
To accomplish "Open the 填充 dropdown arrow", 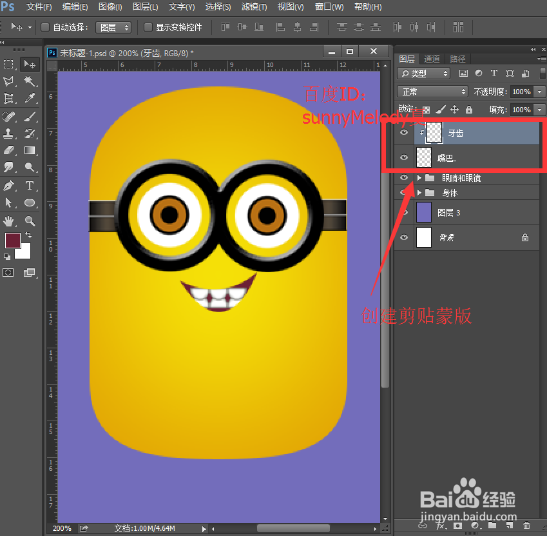I will (x=540, y=110).
